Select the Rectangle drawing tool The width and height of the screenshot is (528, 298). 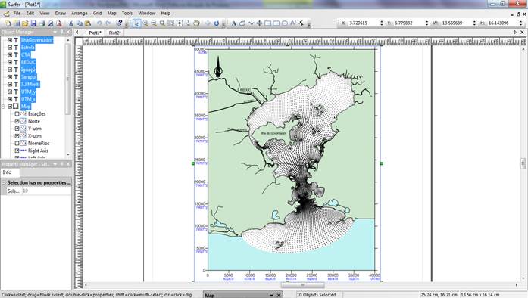pos(267,23)
